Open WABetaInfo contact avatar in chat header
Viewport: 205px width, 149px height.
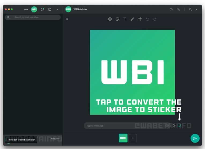pos(68,9)
